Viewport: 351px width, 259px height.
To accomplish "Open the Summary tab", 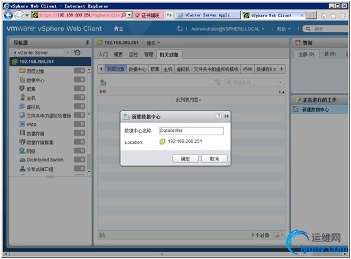I will click(118, 54).
